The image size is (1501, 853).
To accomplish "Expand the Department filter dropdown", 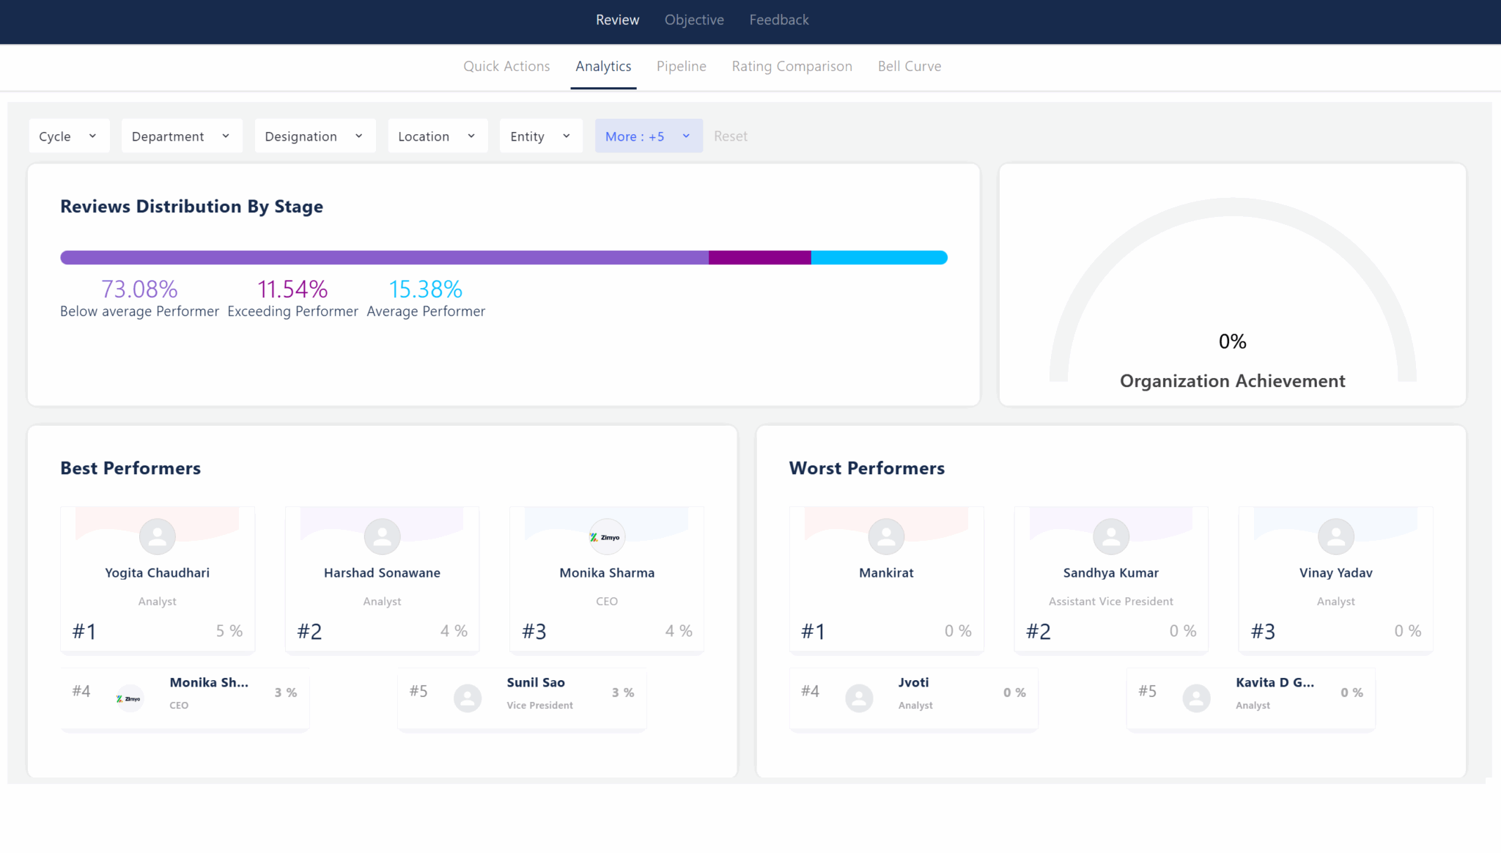I will 181,136.
